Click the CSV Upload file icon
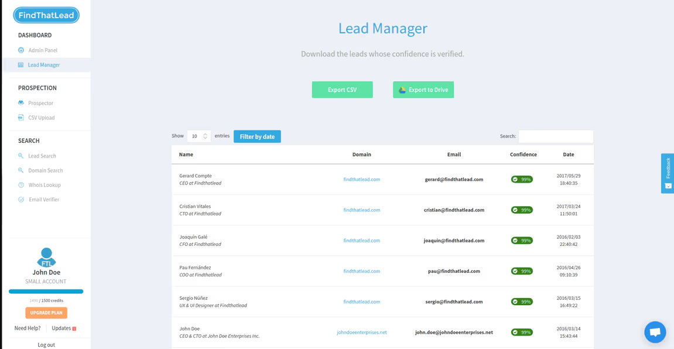Viewport: 674px width, 349px height. tap(20, 117)
